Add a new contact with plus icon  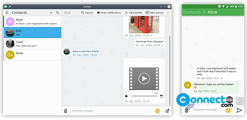[51, 13]
